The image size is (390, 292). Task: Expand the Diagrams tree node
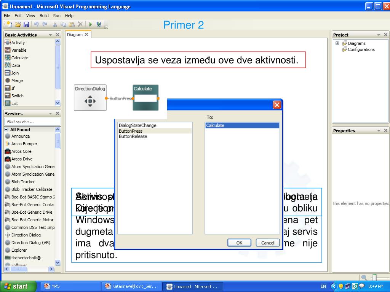[x=337, y=43]
